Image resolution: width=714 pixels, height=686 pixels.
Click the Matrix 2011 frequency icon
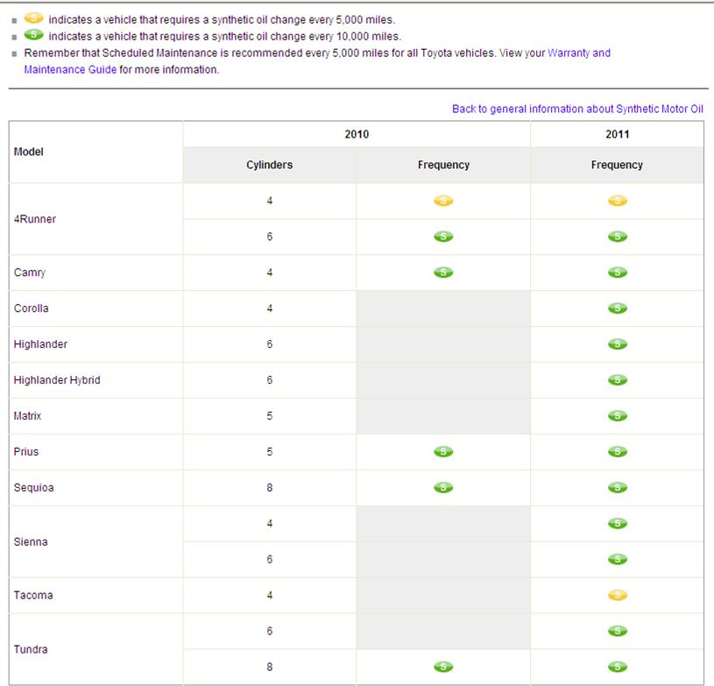[618, 416]
